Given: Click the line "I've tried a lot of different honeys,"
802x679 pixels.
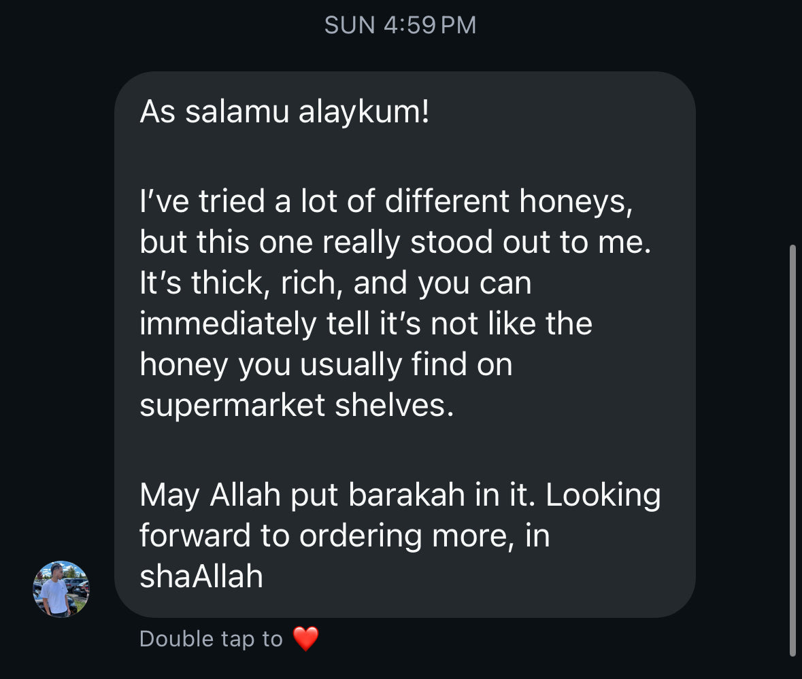Looking at the screenshot, I should [386, 201].
